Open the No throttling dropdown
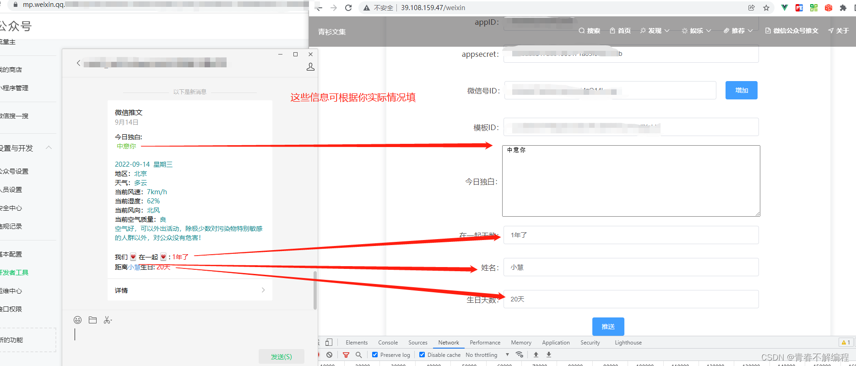This screenshot has width=856, height=366. (x=487, y=355)
